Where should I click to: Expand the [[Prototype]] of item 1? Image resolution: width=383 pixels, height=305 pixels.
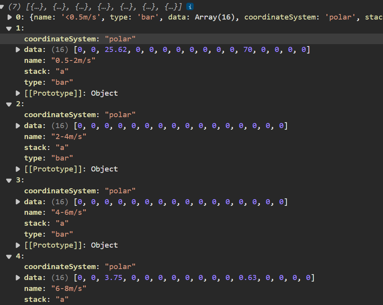(x=18, y=93)
